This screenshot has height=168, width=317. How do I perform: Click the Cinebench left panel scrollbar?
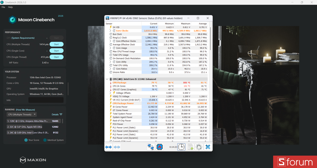click(68, 88)
